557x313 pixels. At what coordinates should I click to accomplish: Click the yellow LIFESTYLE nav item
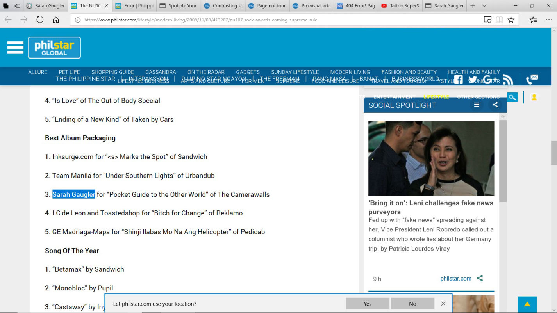coord(436,97)
